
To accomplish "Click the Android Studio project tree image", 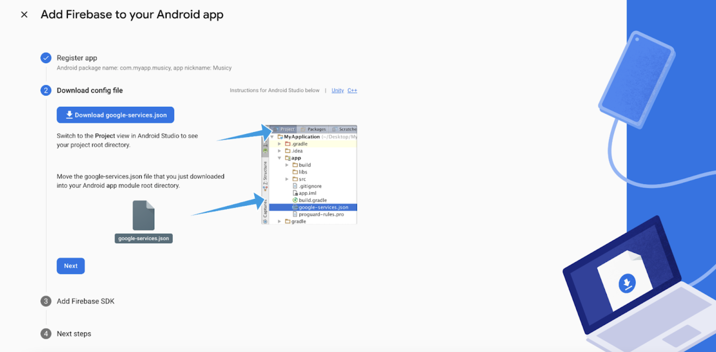I will (309, 175).
